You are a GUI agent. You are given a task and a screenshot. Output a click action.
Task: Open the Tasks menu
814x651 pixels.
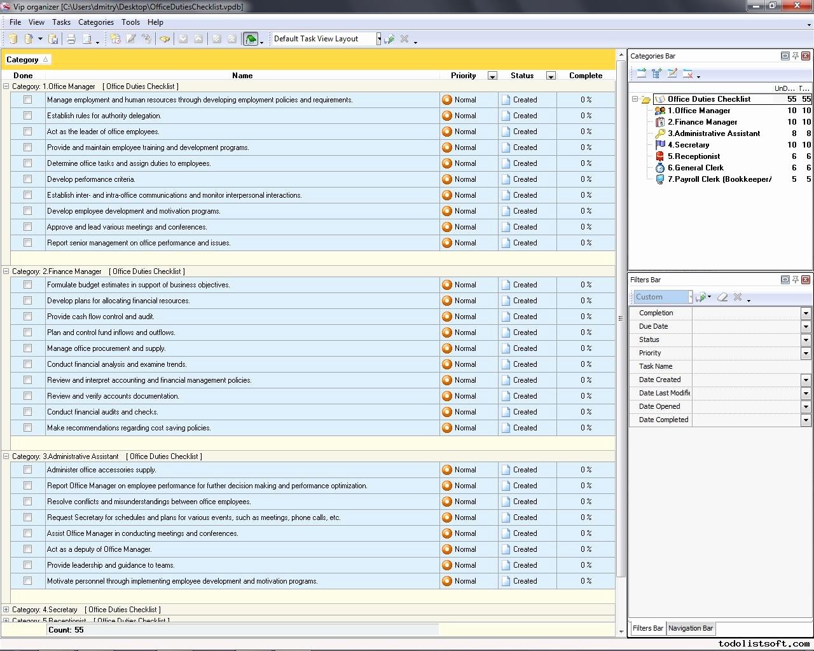coord(62,22)
